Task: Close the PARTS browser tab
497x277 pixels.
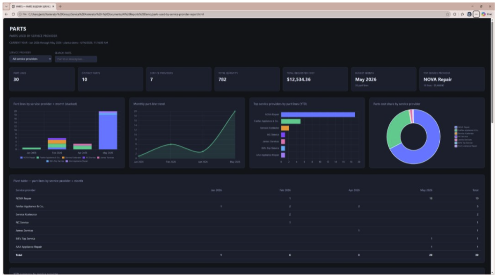Action: point(53,7)
